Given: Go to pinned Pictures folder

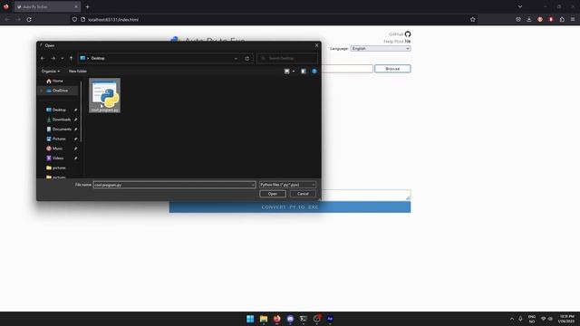Looking at the screenshot, I should pos(59,139).
